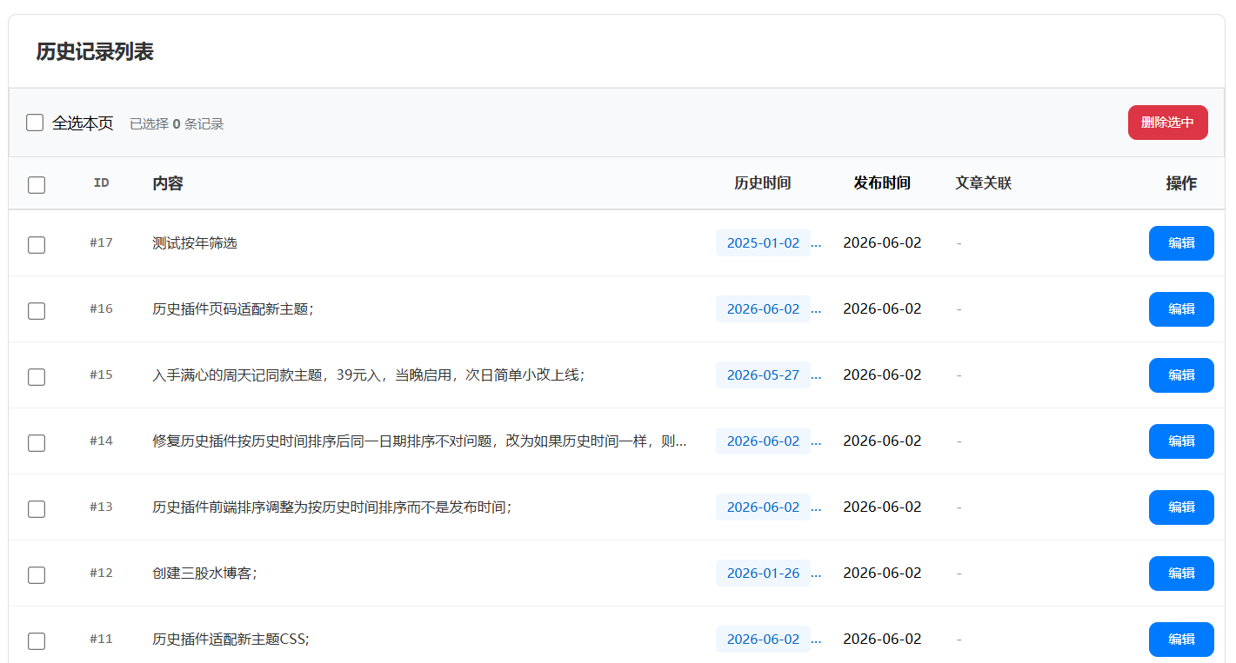Click the ID cell #14
Screen dimensions: 1236x663
[102, 441]
